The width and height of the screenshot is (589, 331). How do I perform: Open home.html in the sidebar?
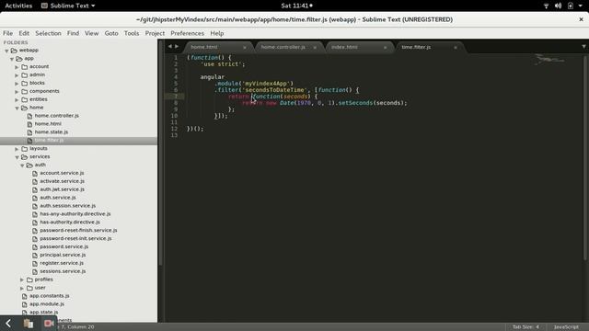48,124
